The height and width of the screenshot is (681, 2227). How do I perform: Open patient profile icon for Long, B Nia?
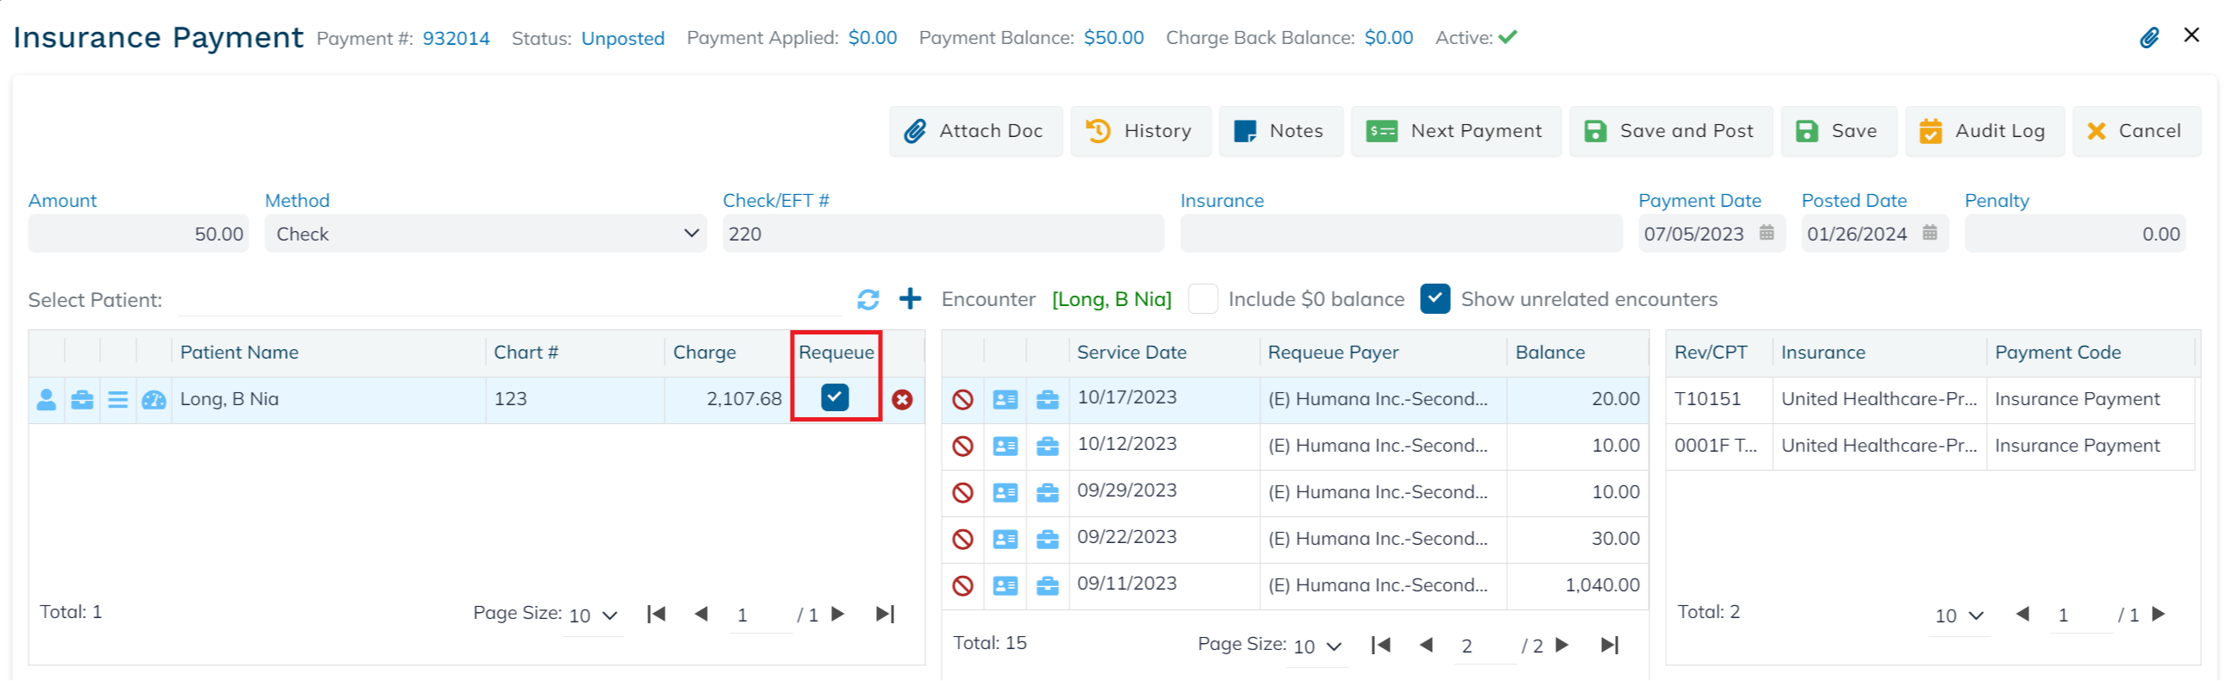tap(47, 400)
